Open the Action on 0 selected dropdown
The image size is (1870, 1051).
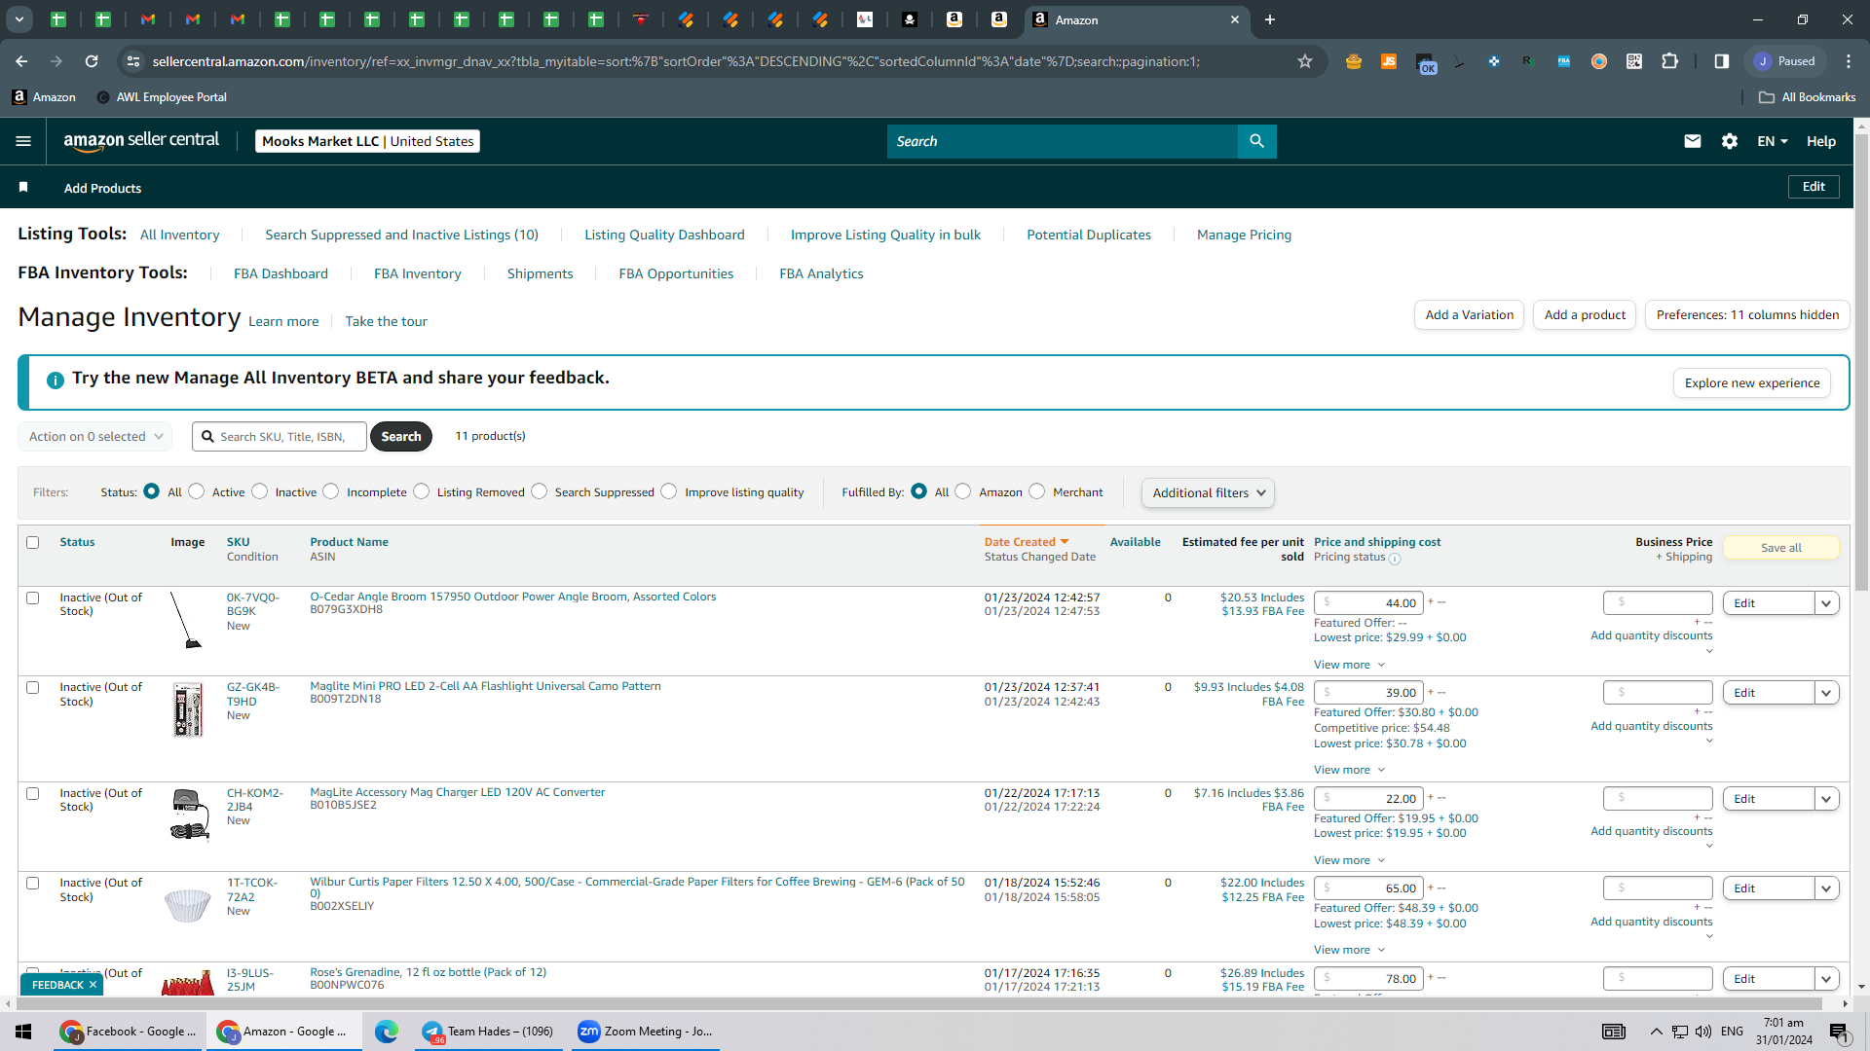pos(95,437)
